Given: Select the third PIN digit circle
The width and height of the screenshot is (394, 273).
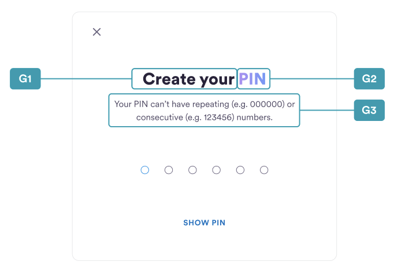Looking at the screenshot, I should [x=192, y=170].
